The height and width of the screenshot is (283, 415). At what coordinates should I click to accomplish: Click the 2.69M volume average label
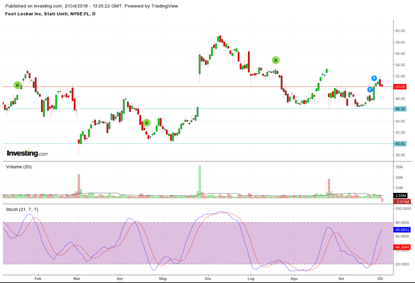point(400,196)
